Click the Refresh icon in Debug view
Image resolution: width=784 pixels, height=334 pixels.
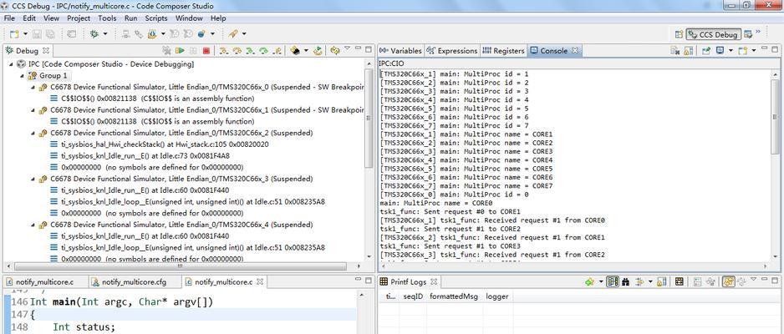[x=335, y=50]
